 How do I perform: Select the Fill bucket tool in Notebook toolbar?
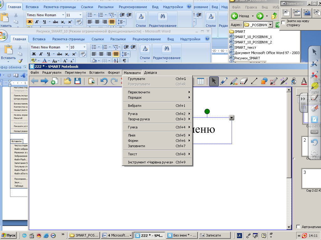[294, 81]
